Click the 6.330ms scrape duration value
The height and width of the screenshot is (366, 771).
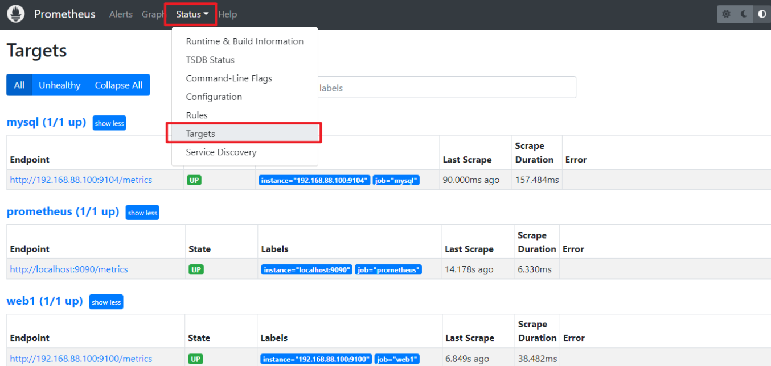click(534, 269)
